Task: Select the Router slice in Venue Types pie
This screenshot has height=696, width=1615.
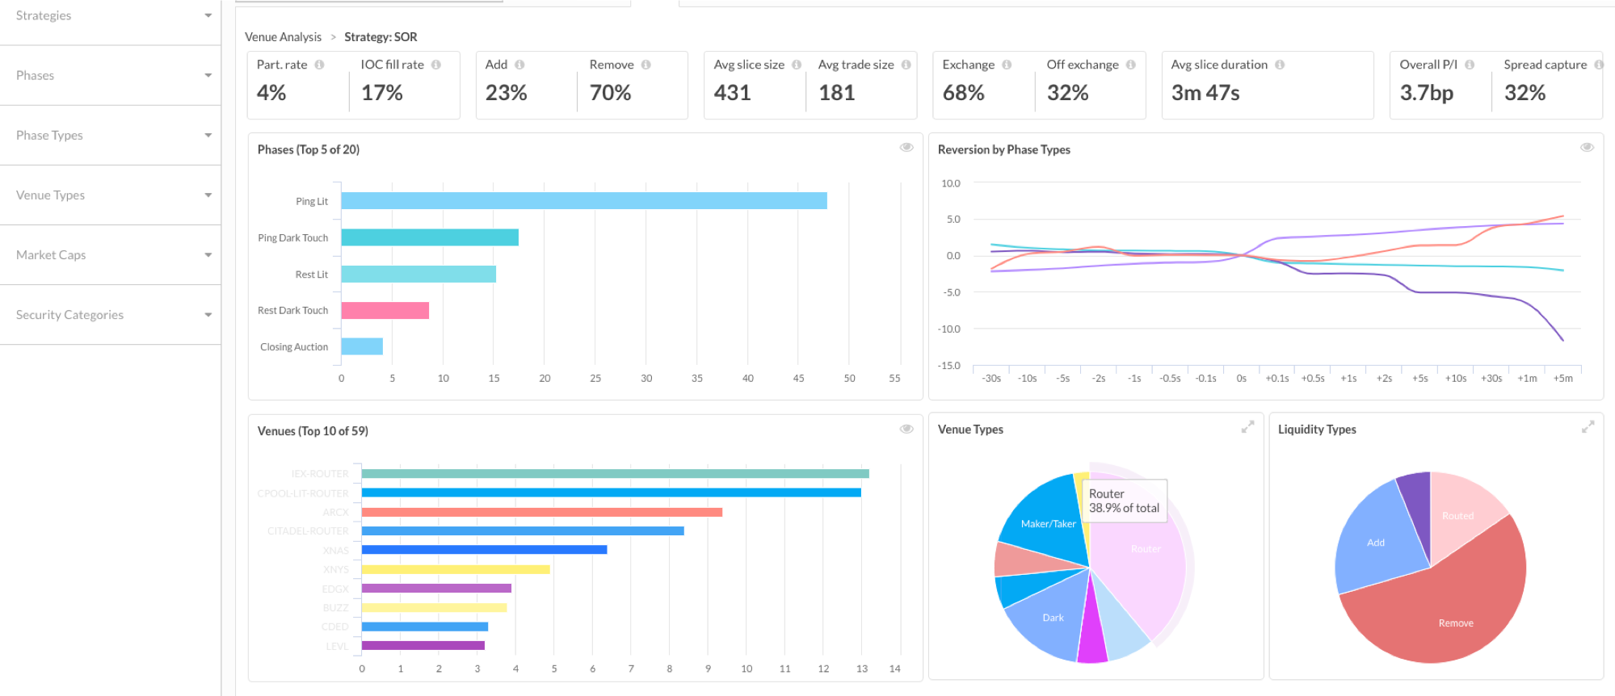Action: pos(1139,557)
